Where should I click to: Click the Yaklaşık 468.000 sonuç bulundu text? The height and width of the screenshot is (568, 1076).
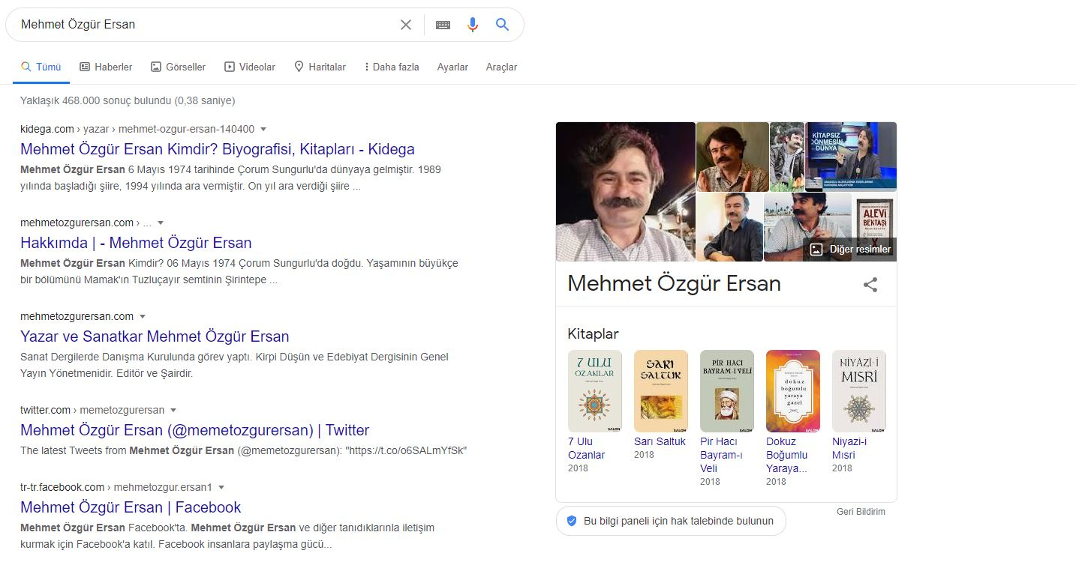(128, 100)
